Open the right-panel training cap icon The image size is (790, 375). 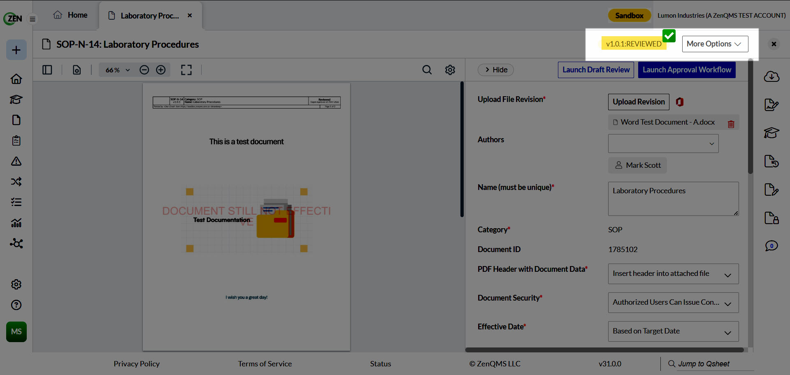coord(771,132)
